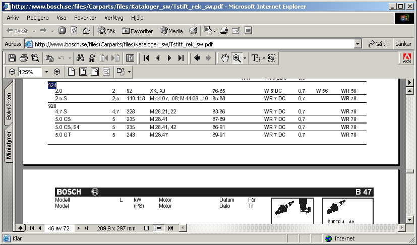Open the text select tool dropdown arrow
This screenshot has width=417, height=245.
pos(264,58)
